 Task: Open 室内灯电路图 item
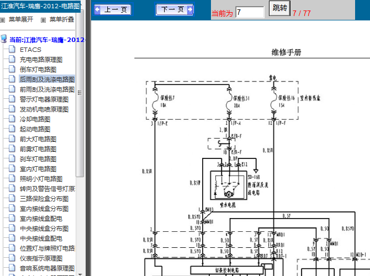click(38, 169)
